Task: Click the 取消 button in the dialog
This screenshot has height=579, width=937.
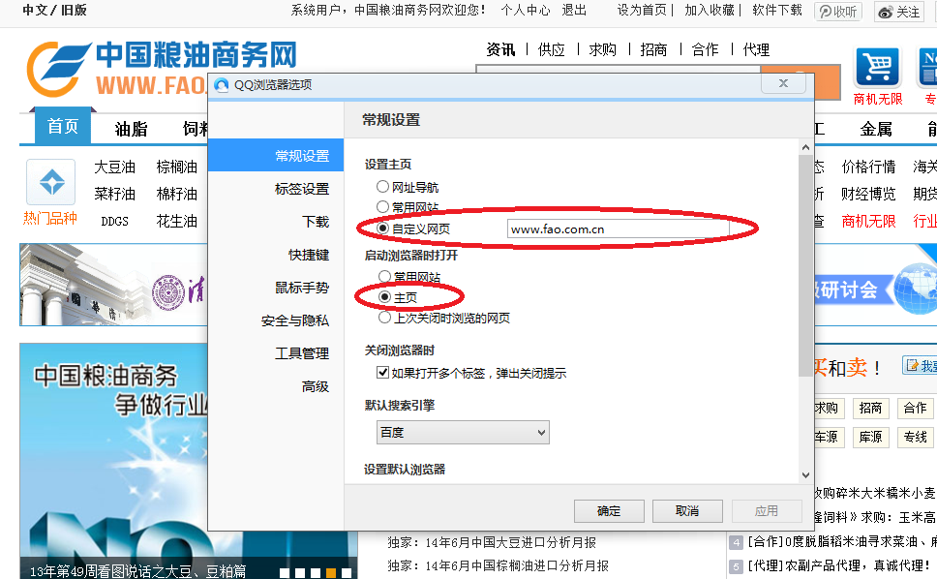Action: 687,511
